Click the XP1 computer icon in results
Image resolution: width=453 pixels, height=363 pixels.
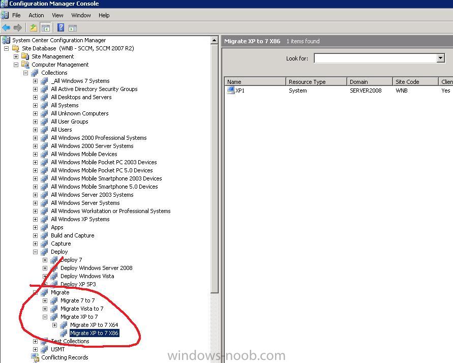click(230, 90)
